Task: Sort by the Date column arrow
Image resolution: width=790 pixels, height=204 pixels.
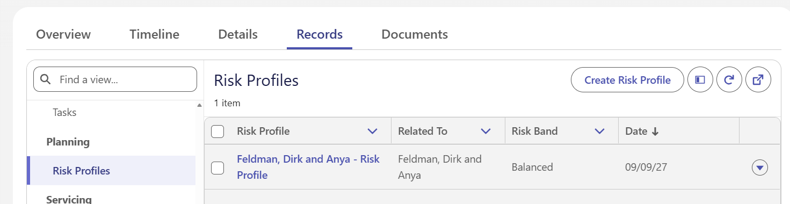Action: pos(655,132)
